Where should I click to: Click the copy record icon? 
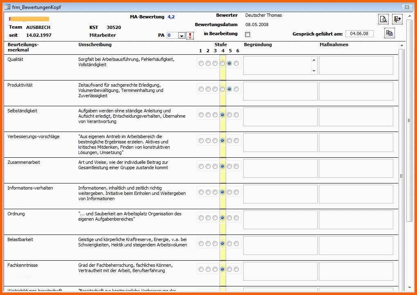(x=390, y=34)
